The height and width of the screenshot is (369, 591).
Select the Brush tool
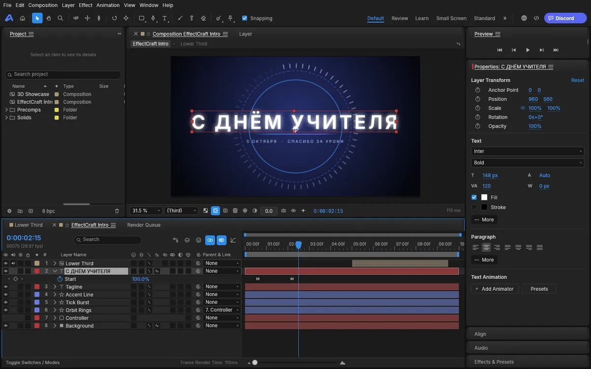[180, 18]
